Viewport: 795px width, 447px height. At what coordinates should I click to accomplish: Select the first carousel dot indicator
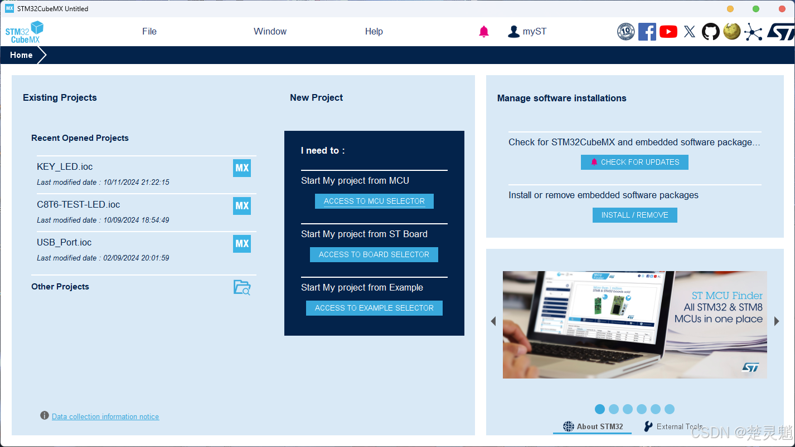pos(600,409)
